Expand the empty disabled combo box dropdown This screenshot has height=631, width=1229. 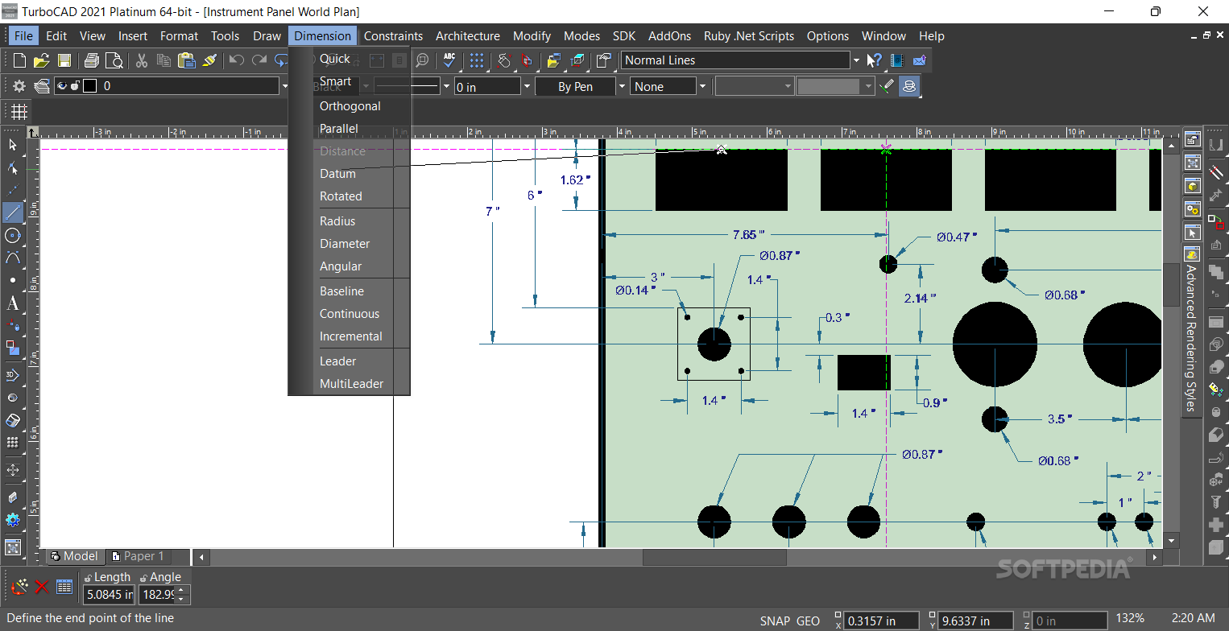(x=788, y=86)
